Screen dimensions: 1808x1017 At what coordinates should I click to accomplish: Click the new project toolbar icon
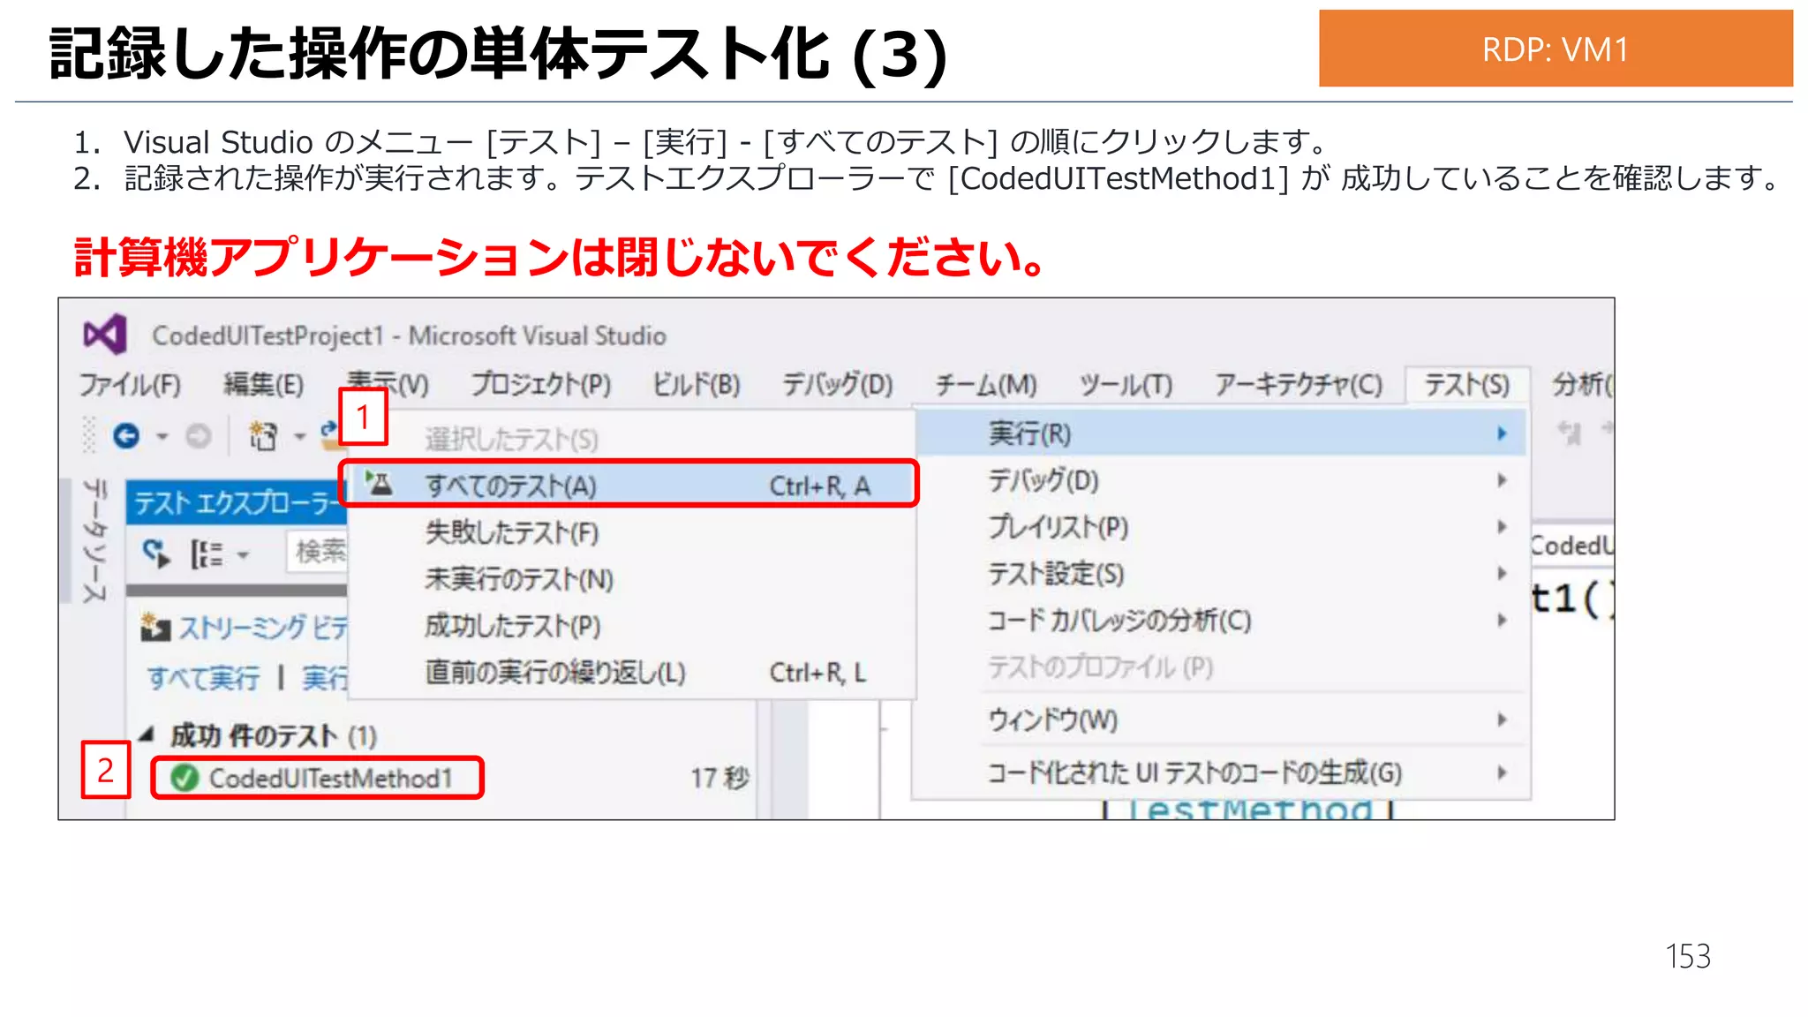(263, 435)
